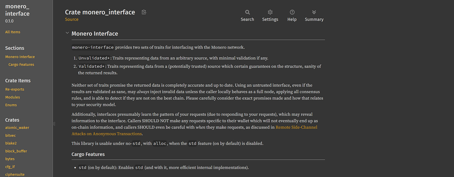The width and height of the screenshot is (454, 177).
Task: Open Search via magnifying glass icon
Action: 247,12
